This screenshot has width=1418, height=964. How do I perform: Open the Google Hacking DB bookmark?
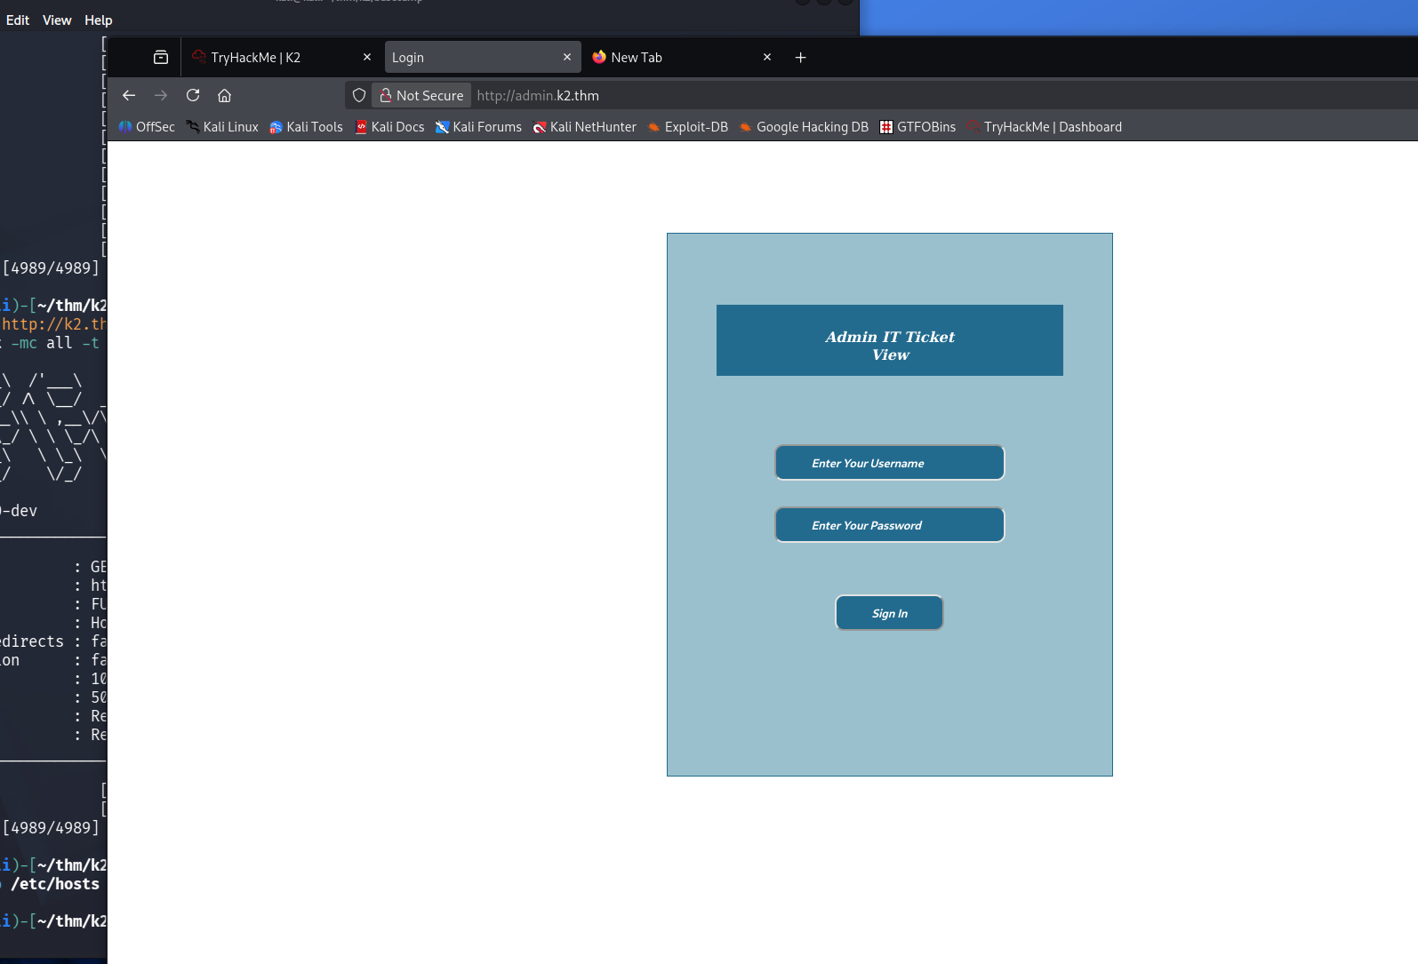tap(804, 127)
